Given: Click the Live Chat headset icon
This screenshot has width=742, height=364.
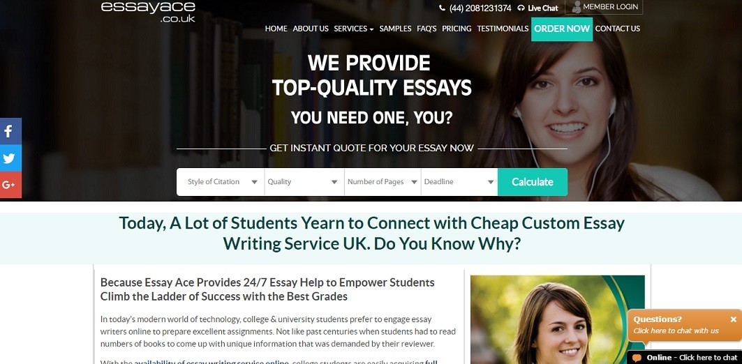Looking at the screenshot, I should pos(521,8).
